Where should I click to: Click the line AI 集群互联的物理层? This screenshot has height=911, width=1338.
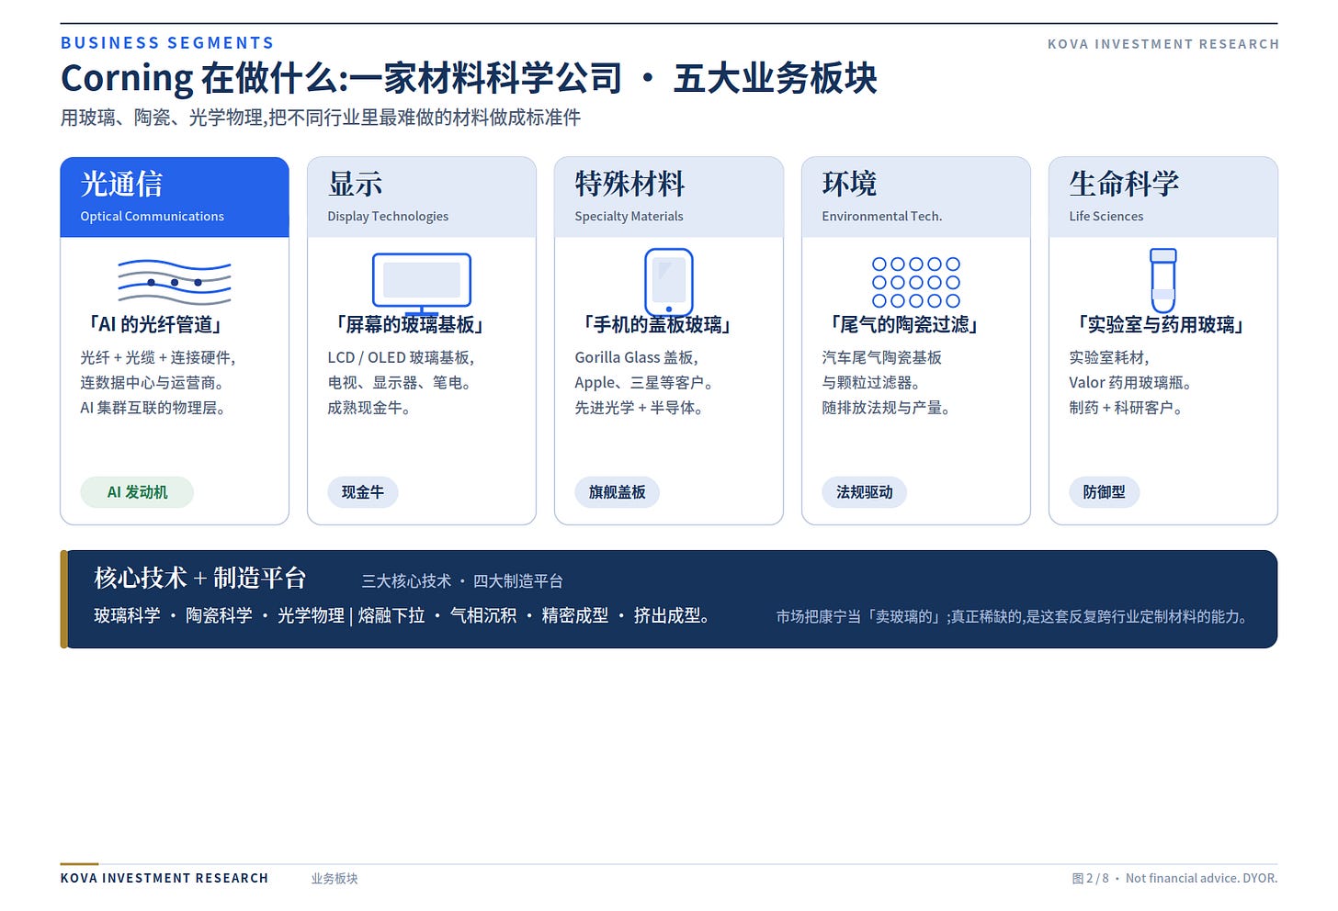pyautogui.click(x=153, y=407)
